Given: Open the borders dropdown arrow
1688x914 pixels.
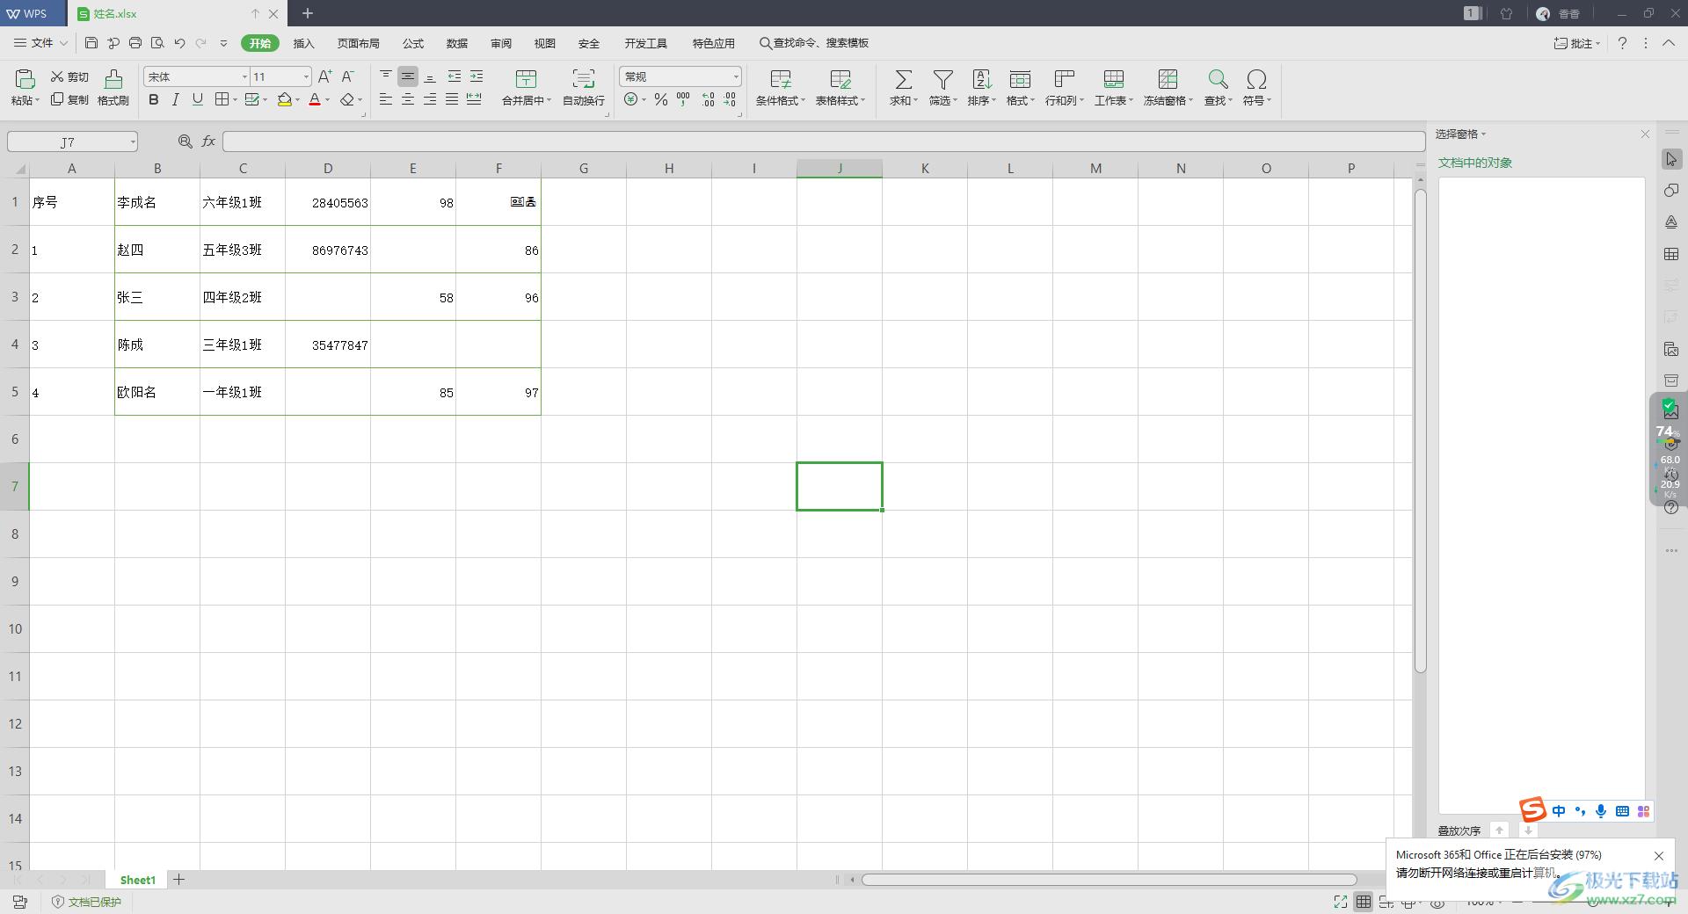Looking at the screenshot, I should pos(235,100).
